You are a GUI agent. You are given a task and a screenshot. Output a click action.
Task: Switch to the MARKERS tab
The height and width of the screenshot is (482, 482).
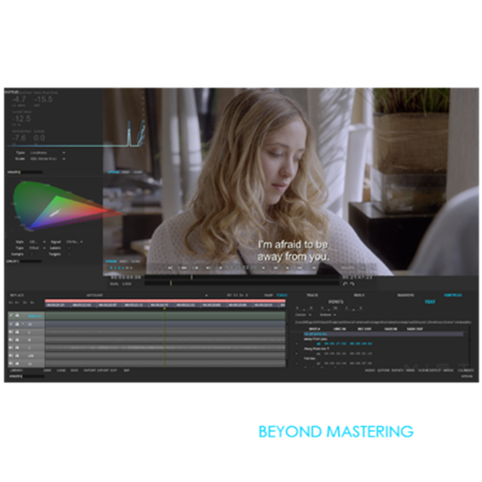tap(405, 296)
